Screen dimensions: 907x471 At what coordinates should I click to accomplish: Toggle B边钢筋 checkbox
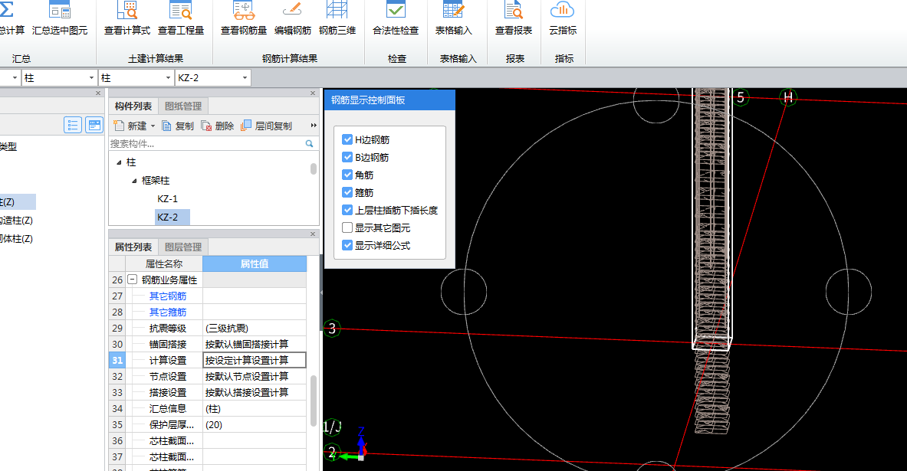[x=347, y=157]
